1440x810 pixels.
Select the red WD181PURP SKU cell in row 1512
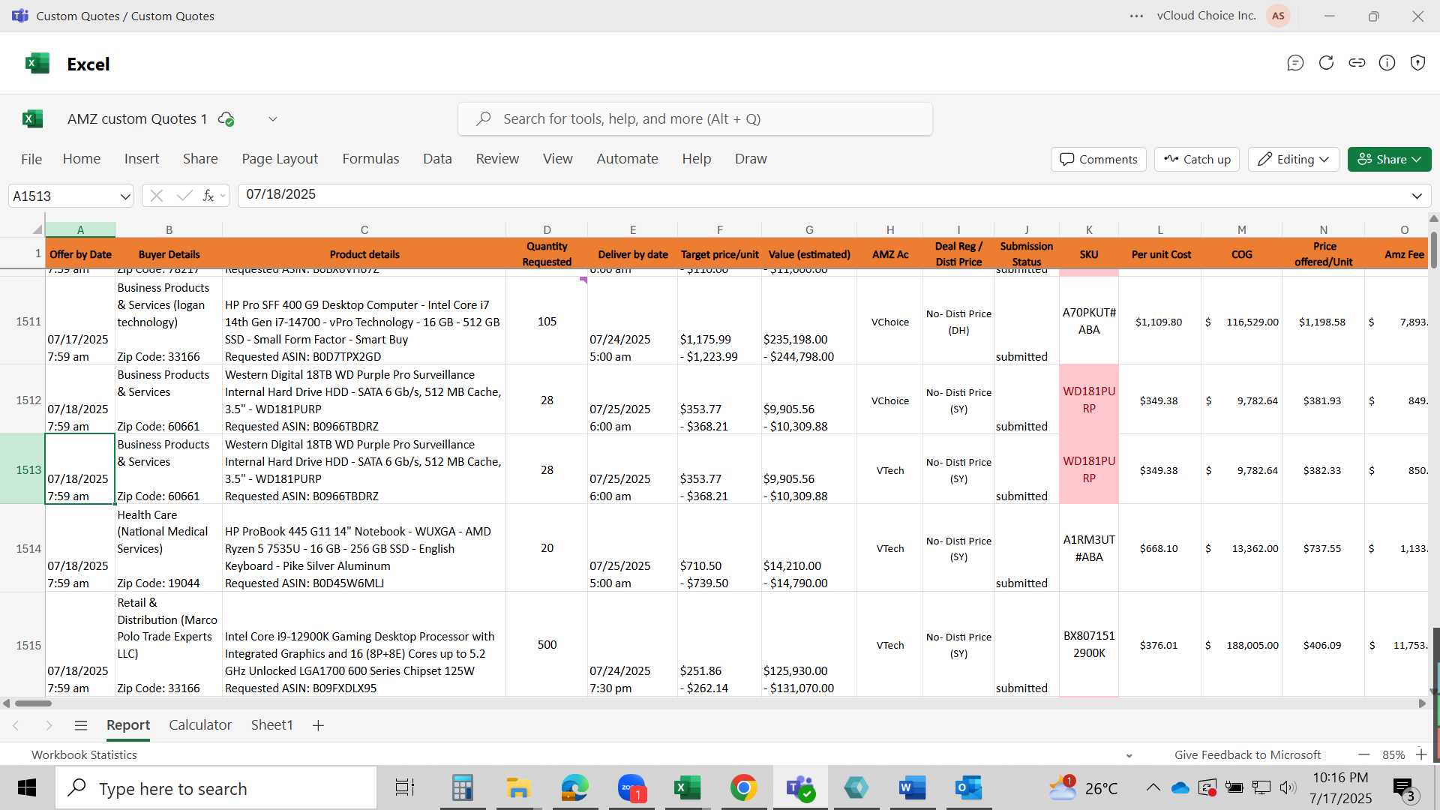click(1089, 400)
